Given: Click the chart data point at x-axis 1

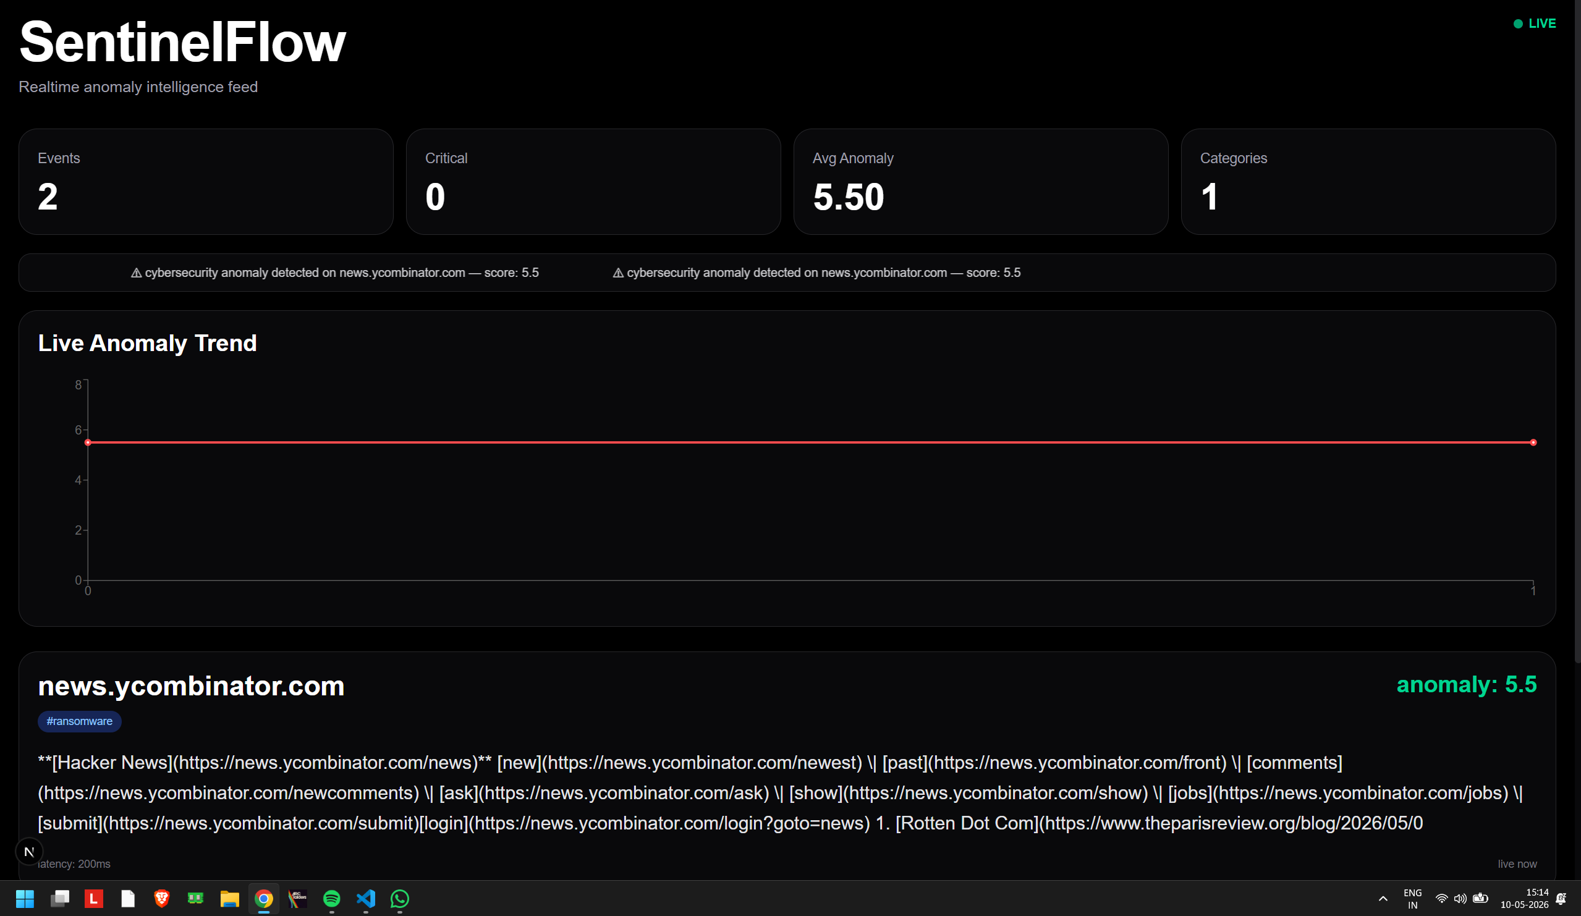Looking at the screenshot, I should tap(1533, 443).
